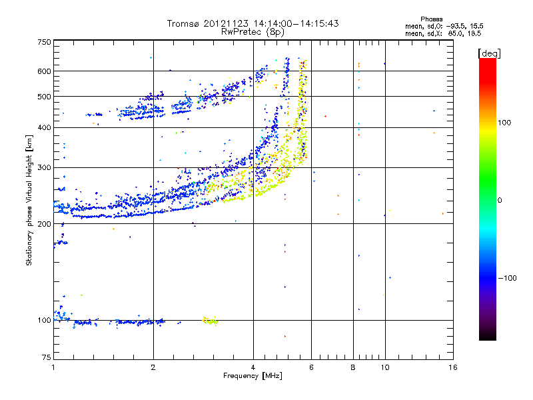
Task: Select the 'mean, sd,O: -93.5, 15.5' line
Action: (x=444, y=26)
